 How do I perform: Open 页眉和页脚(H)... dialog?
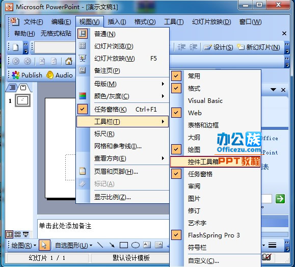point(122,171)
